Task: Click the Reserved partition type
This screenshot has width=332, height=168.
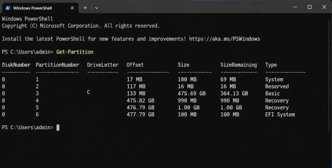Action: (x=277, y=86)
